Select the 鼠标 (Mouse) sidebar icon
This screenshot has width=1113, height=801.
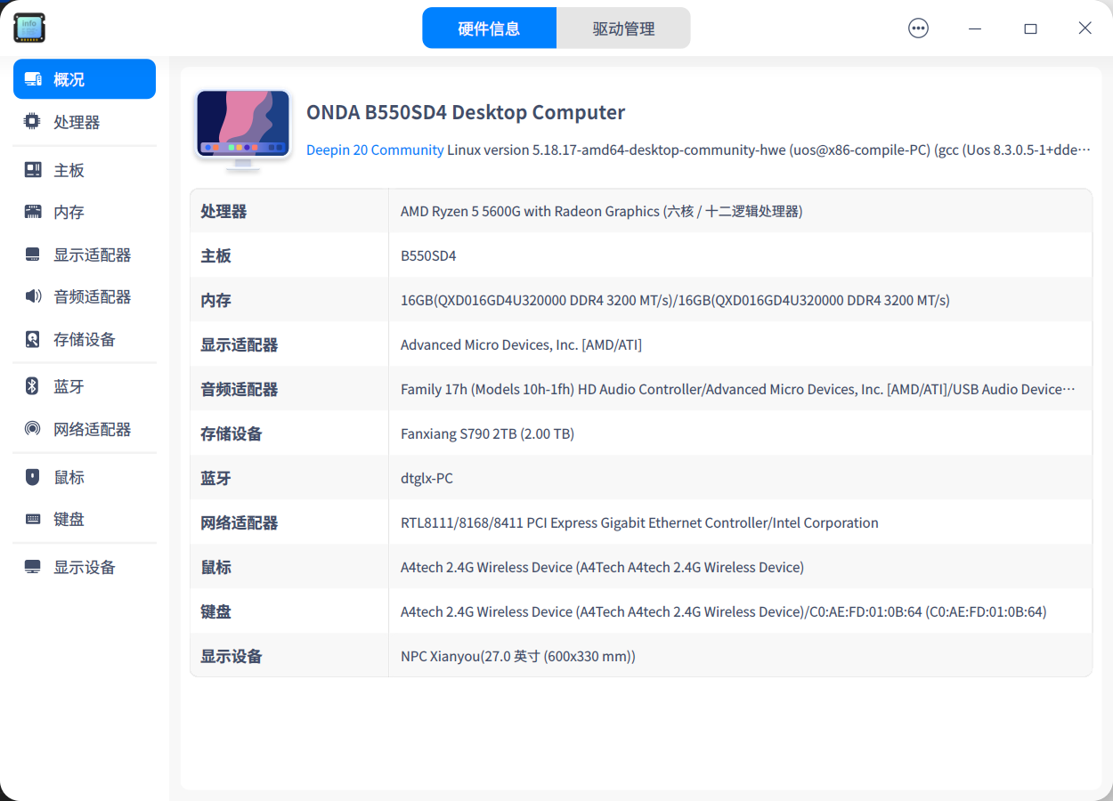click(x=30, y=476)
